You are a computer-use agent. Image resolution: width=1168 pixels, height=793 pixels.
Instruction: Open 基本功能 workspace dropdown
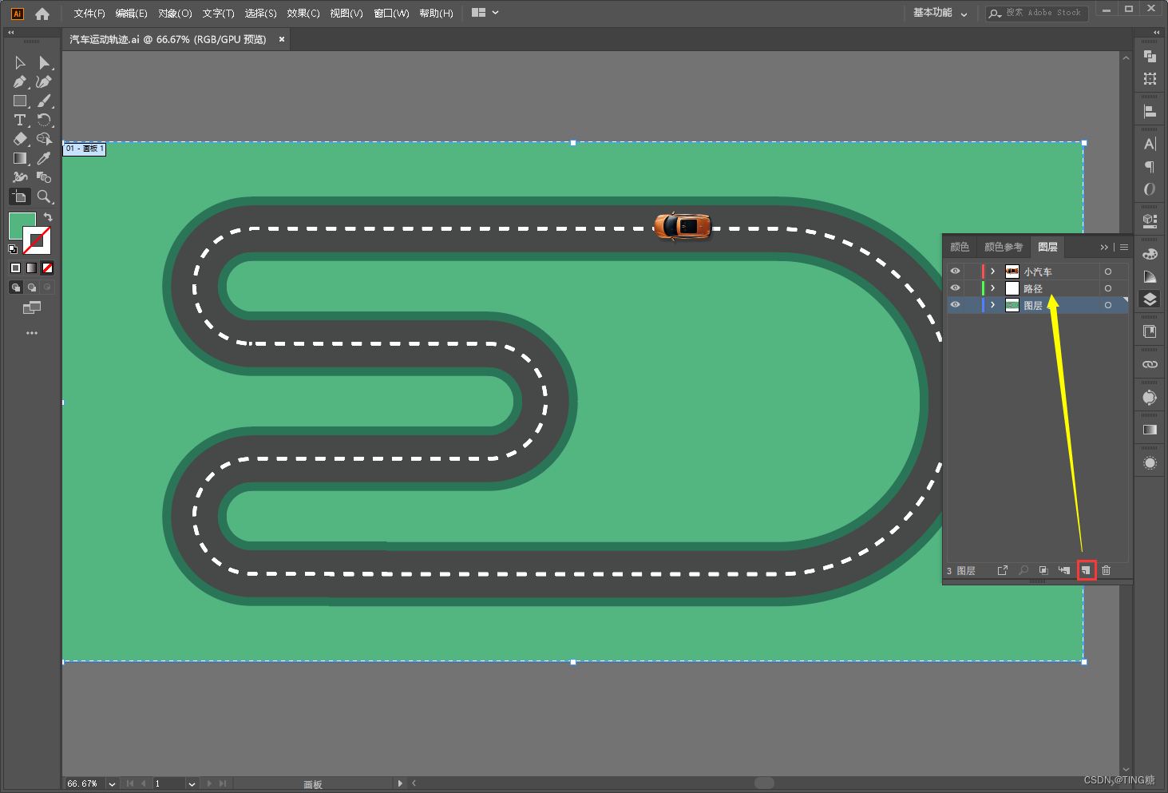click(940, 13)
